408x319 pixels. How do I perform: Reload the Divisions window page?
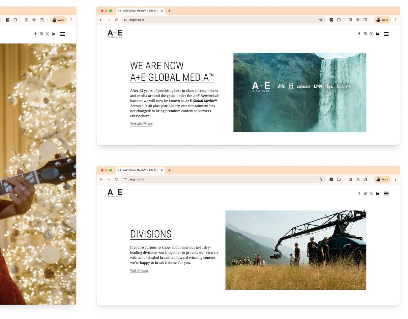click(x=116, y=179)
